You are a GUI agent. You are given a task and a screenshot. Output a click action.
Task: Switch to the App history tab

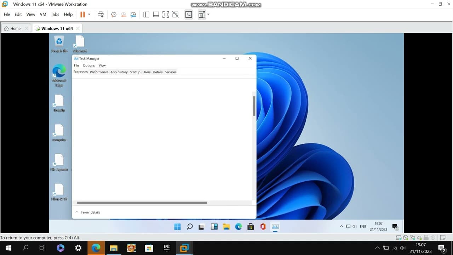[119, 72]
